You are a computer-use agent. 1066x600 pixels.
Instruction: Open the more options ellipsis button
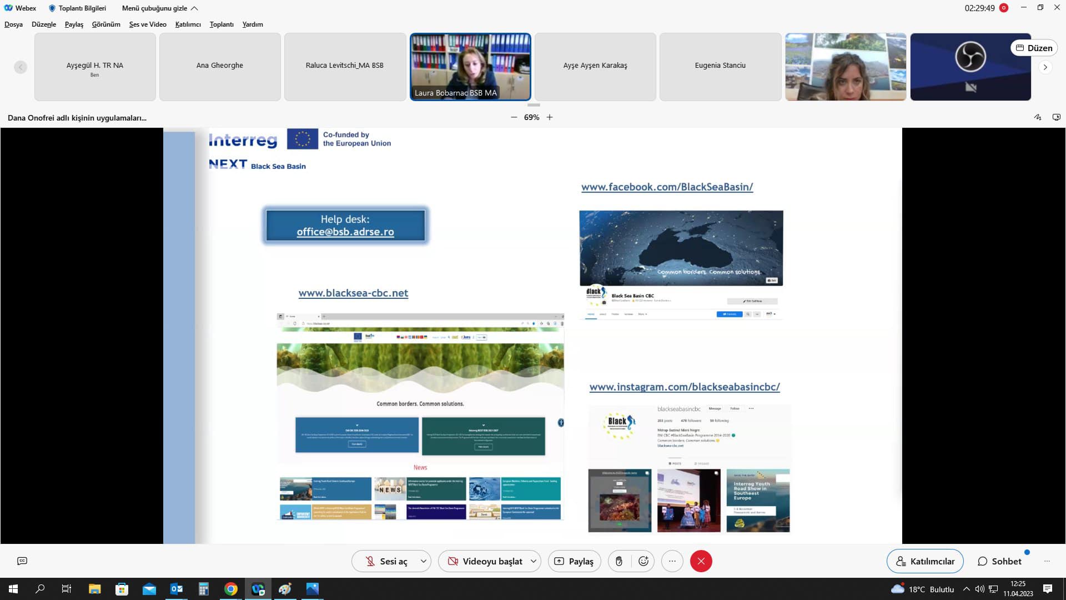tap(672, 561)
